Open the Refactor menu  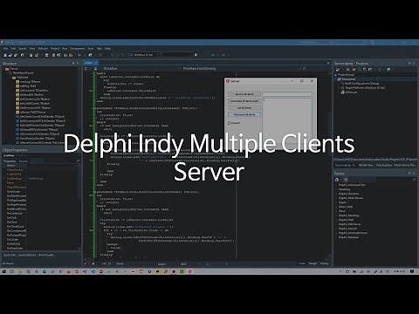coord(43,48)
